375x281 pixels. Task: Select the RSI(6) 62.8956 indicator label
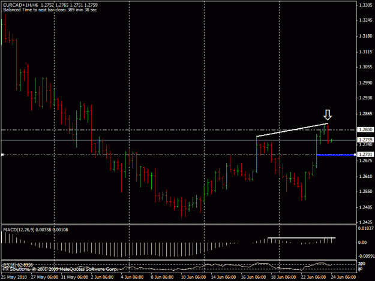(17, 265)
